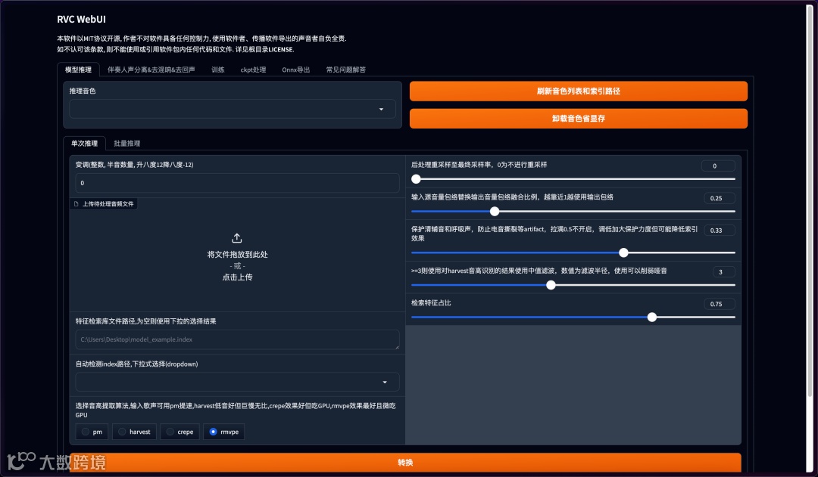Select the harvest pitch extraction option
818x477 pixels.
[x=134, y=432]
